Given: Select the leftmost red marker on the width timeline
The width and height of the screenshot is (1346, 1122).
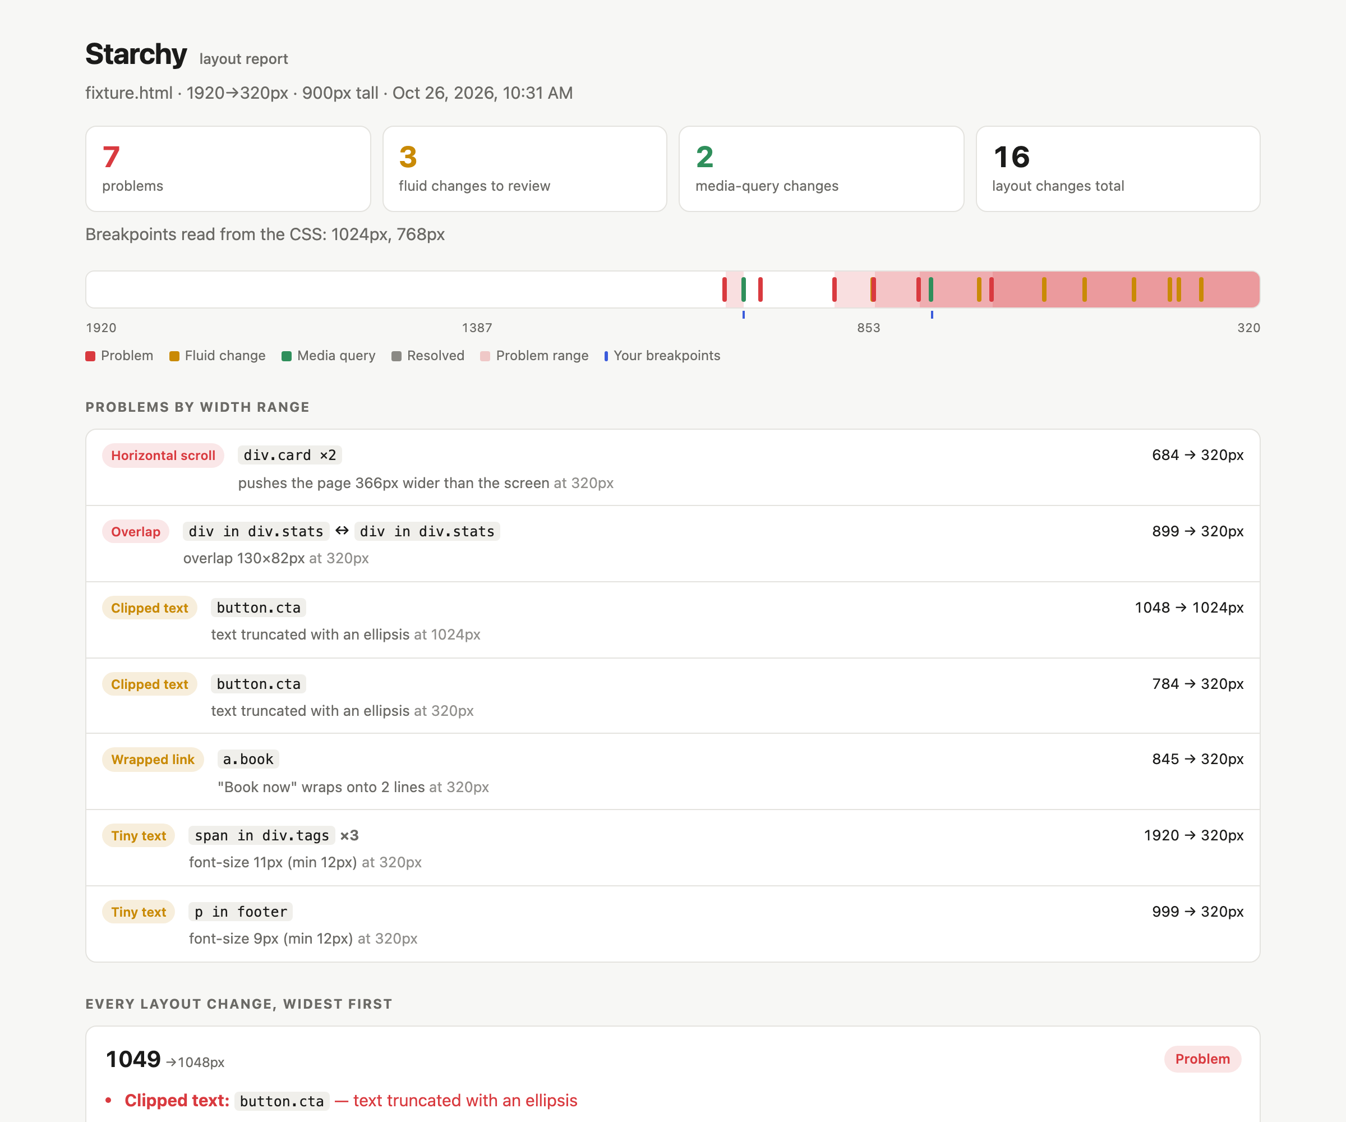Looking at the screenshot, I should point(724,289).
